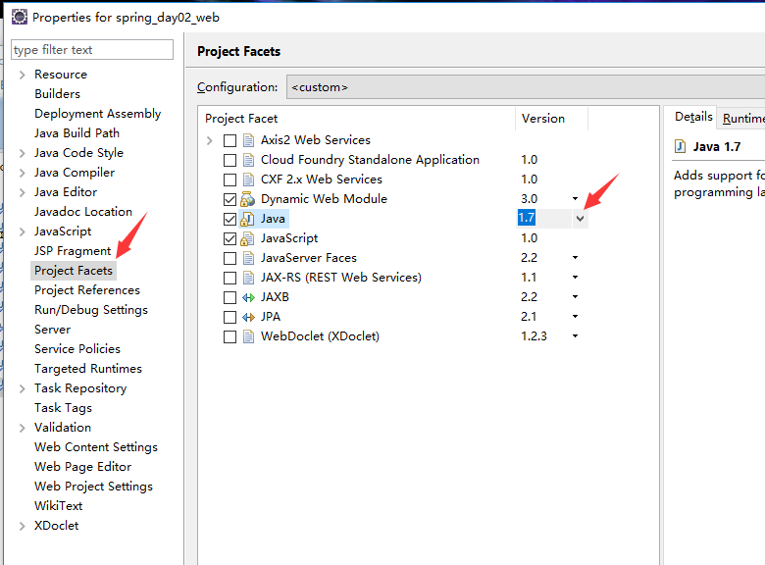Viewport: 765px width, 565px height.
Task: Expand the Java Compiler node
Action: coord(22,173)
